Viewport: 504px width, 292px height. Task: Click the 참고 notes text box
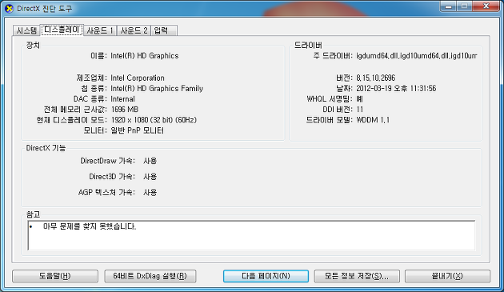pyautogui.click(x=251, y=235)
